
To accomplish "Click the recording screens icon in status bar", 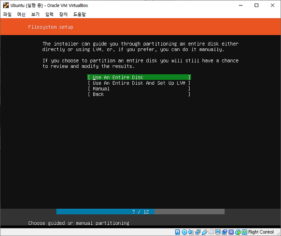I will 224,232.
